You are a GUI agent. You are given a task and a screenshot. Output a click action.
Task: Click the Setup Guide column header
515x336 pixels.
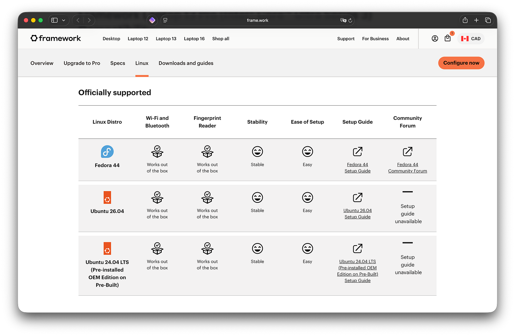click(358, 122)
